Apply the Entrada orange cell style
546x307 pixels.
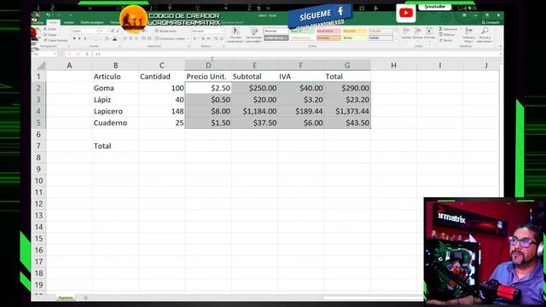tap(328, 38)
